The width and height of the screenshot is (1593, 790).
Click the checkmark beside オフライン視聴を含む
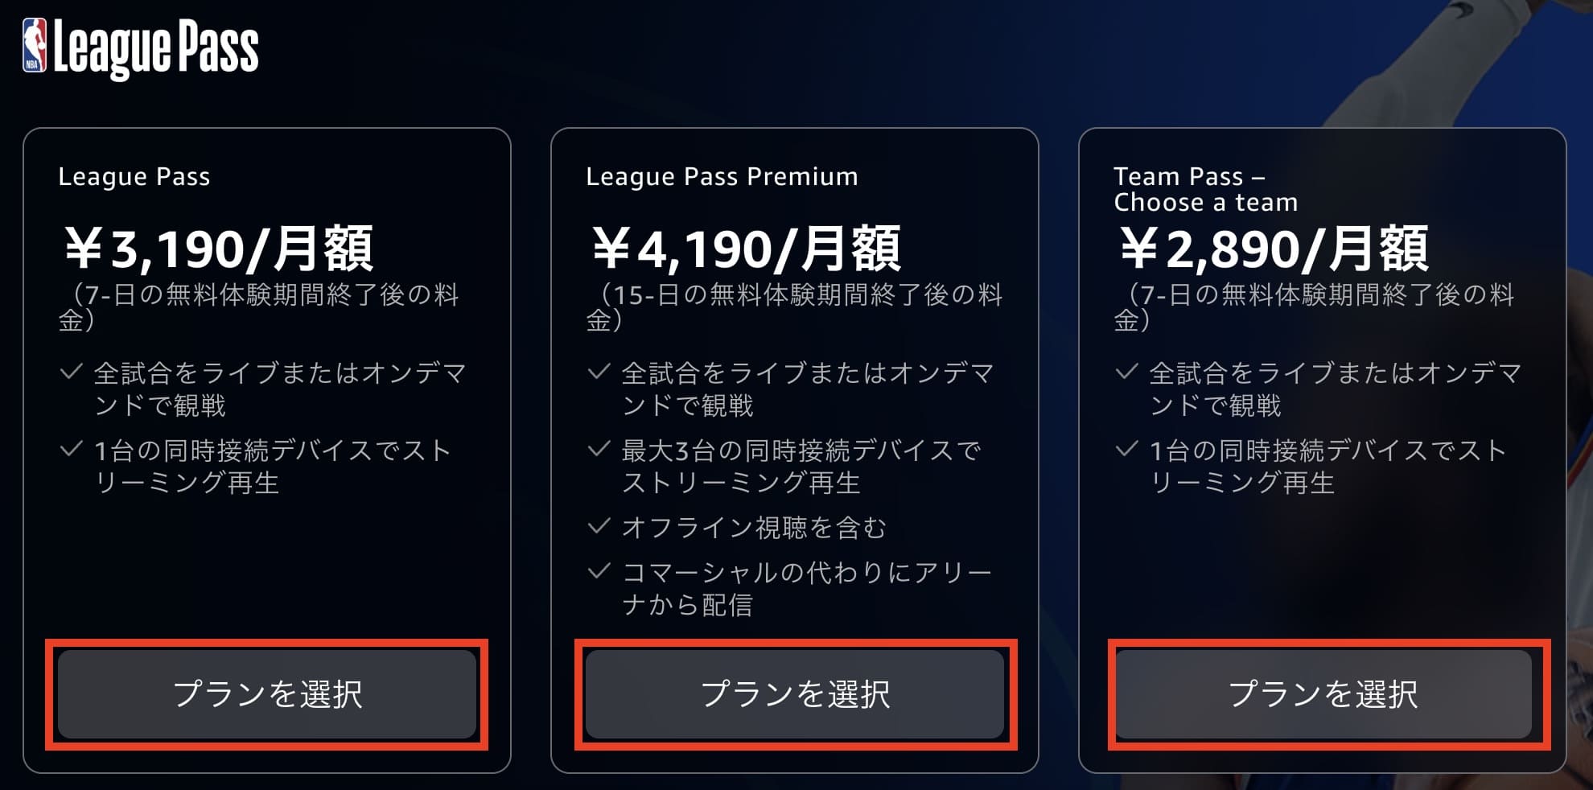(x=599, y=526)
